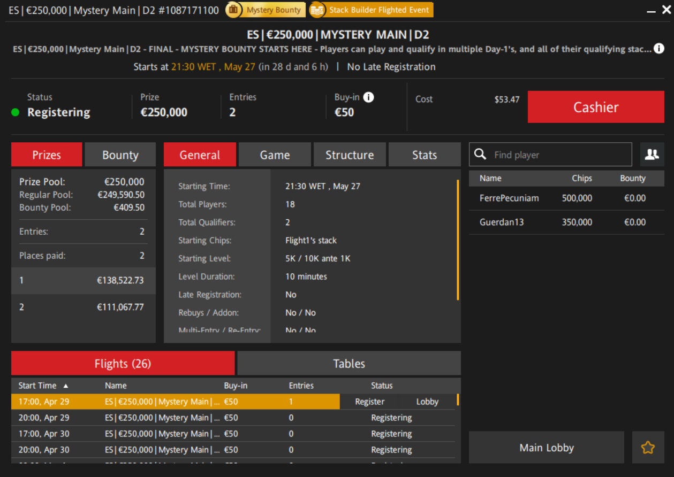
Task: Click the Find player search field
Action: (x=559, y=155)
